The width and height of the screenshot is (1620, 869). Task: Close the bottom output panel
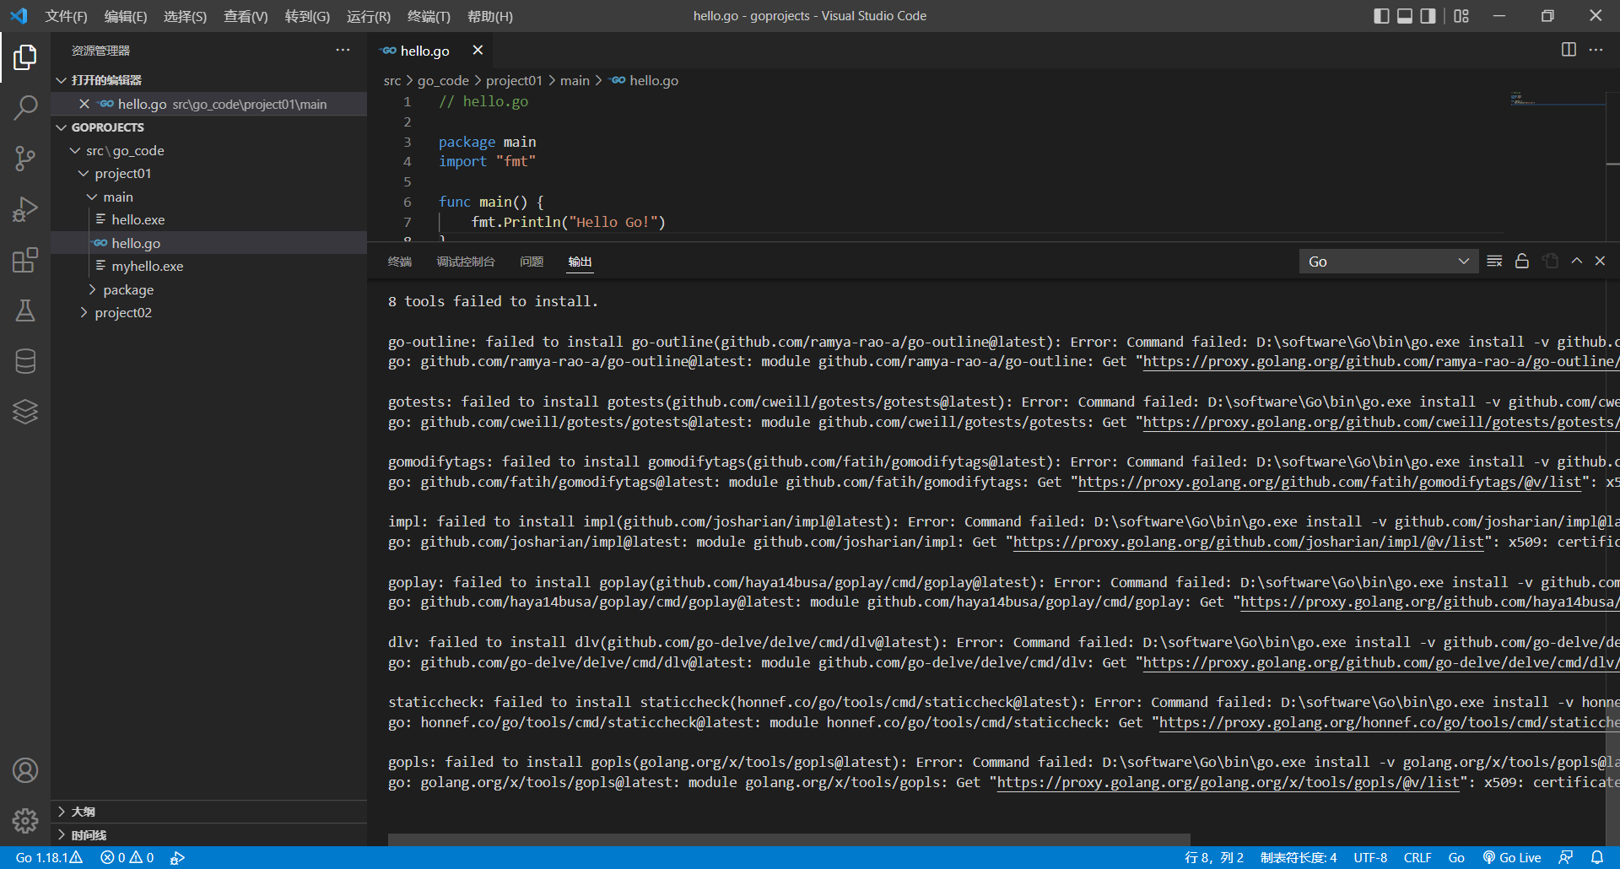point(1600,262)
